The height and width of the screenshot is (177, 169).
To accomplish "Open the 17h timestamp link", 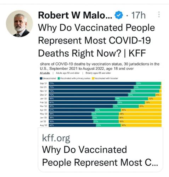I will (x=139, y=15).
